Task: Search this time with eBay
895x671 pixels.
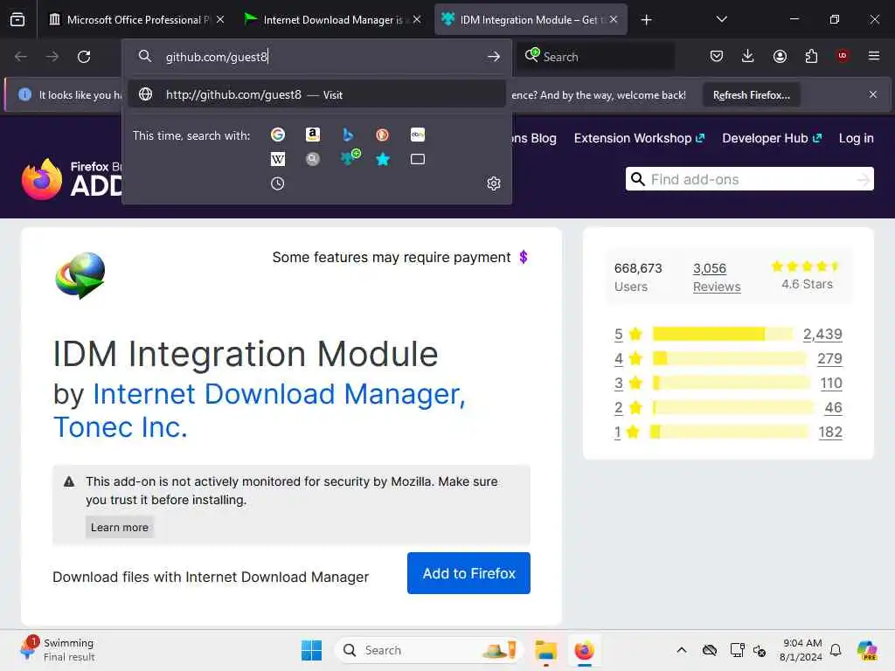Action: [417, 135]
